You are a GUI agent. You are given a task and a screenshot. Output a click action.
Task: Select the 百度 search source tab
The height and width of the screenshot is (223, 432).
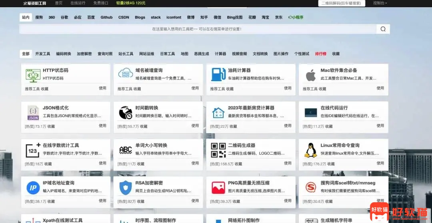91,17
